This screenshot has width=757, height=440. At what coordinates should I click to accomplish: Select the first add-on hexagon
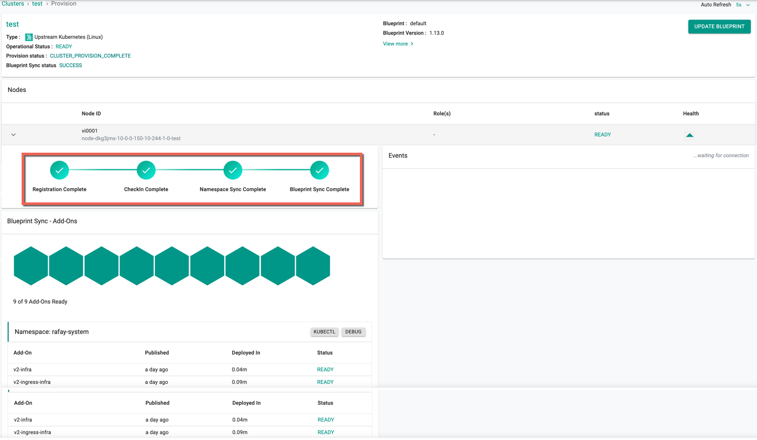click(x=31, y=266)
